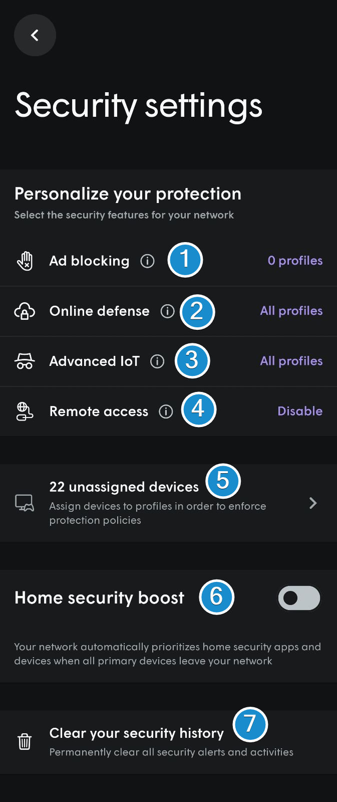Screen dimensions: 337x802
Task: Tap the unassigned devices monitor icon
Action: point(25,503)
